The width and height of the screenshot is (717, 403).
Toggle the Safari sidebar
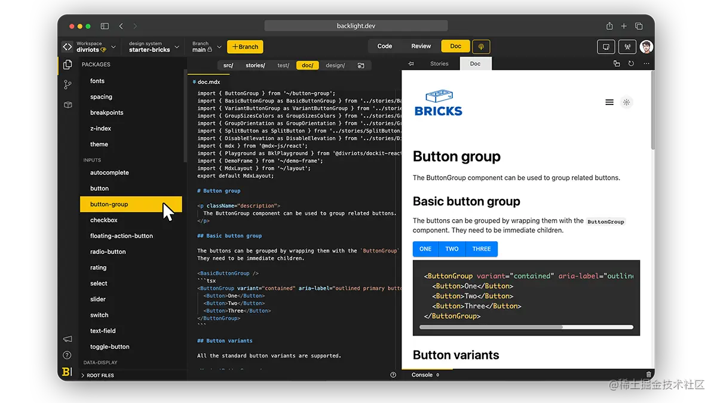click(x=105, y=26)
